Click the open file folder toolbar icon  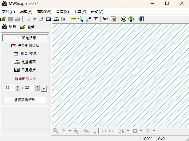click(3, 19)
